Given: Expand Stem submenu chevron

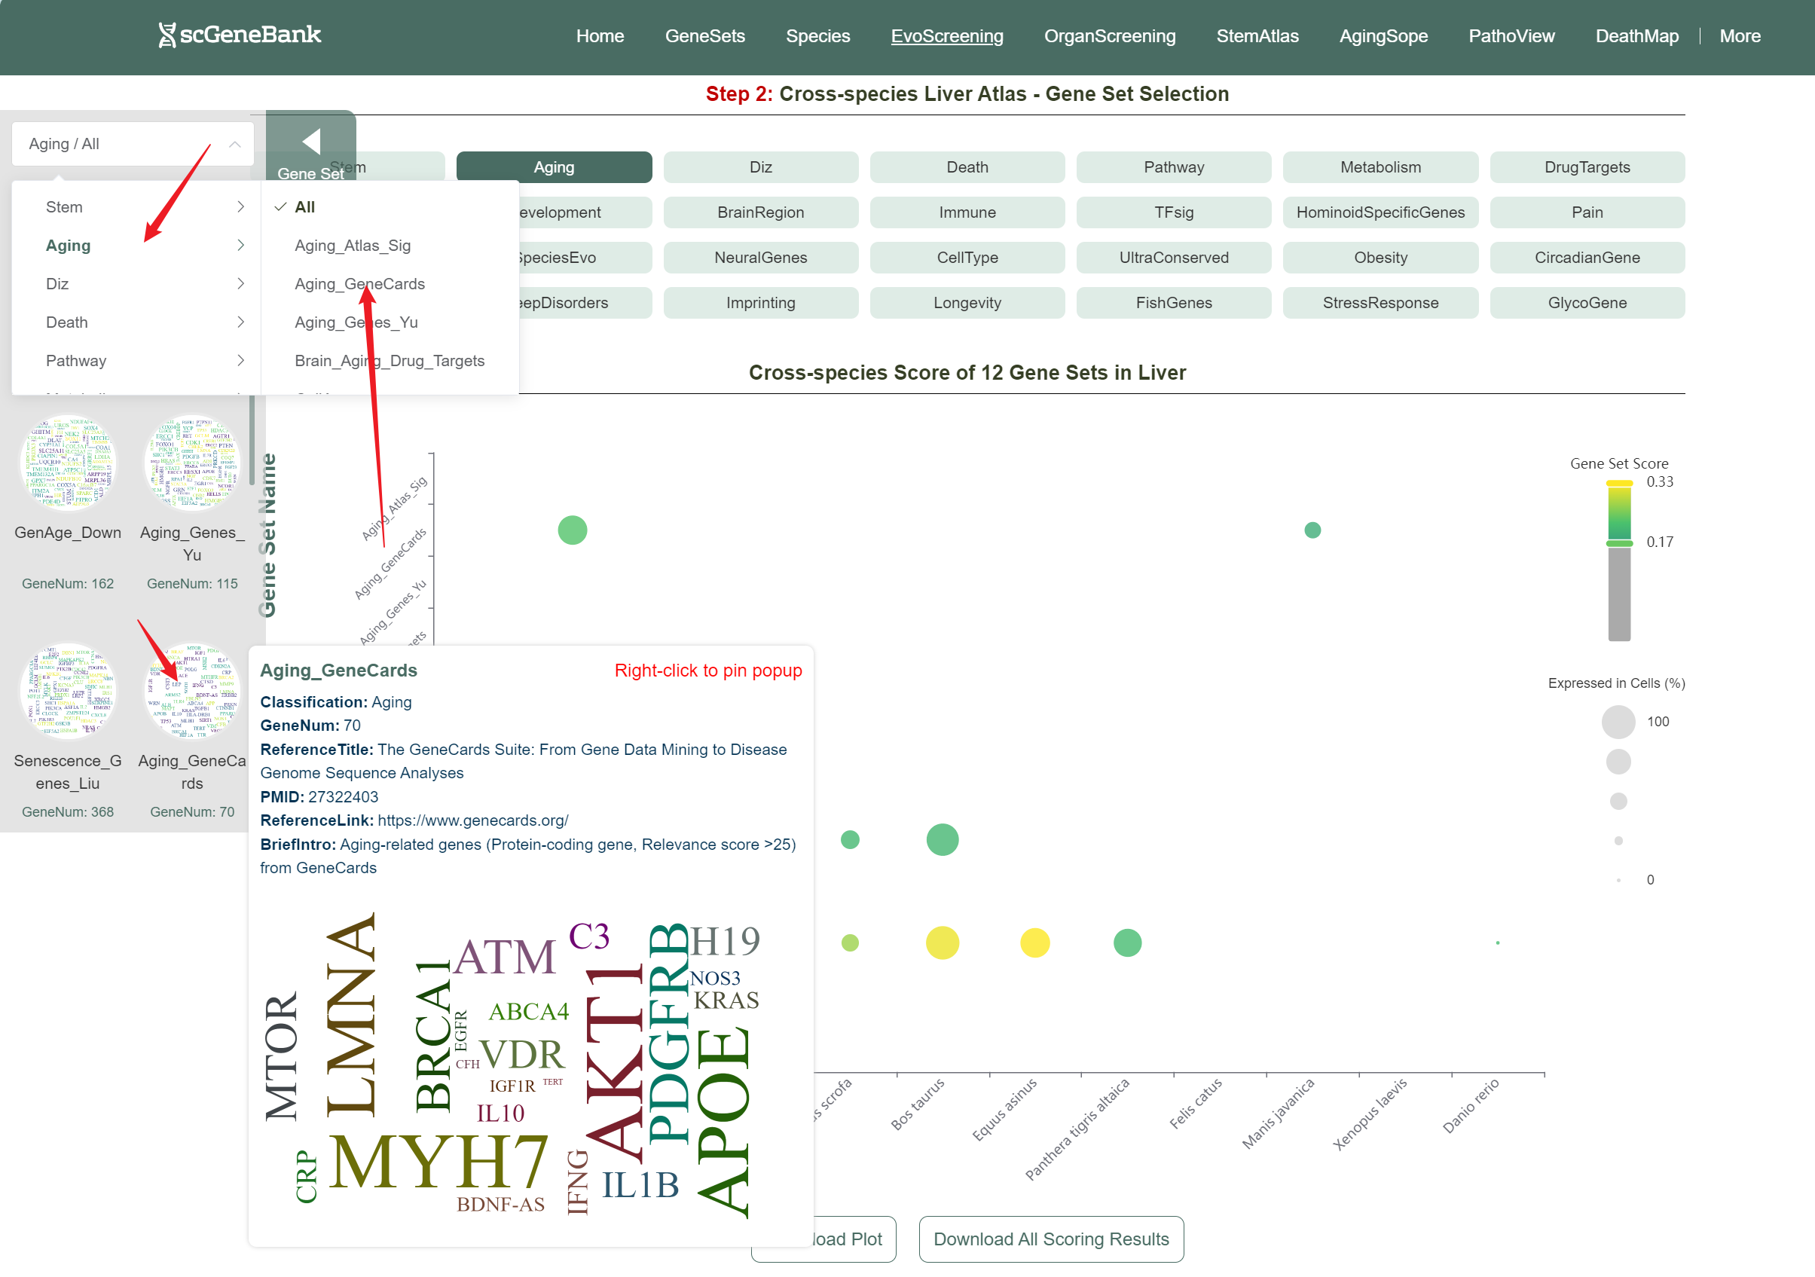Looking at the screenshot, I should click(x=240, y=207).
